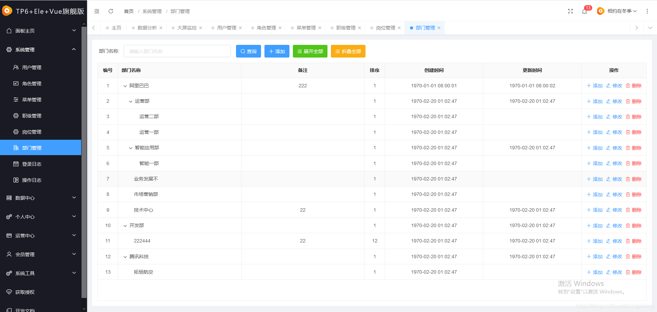This screenshot has height=312, width=657.
Task: Click the refresh page icon
Action: (111, 11)
